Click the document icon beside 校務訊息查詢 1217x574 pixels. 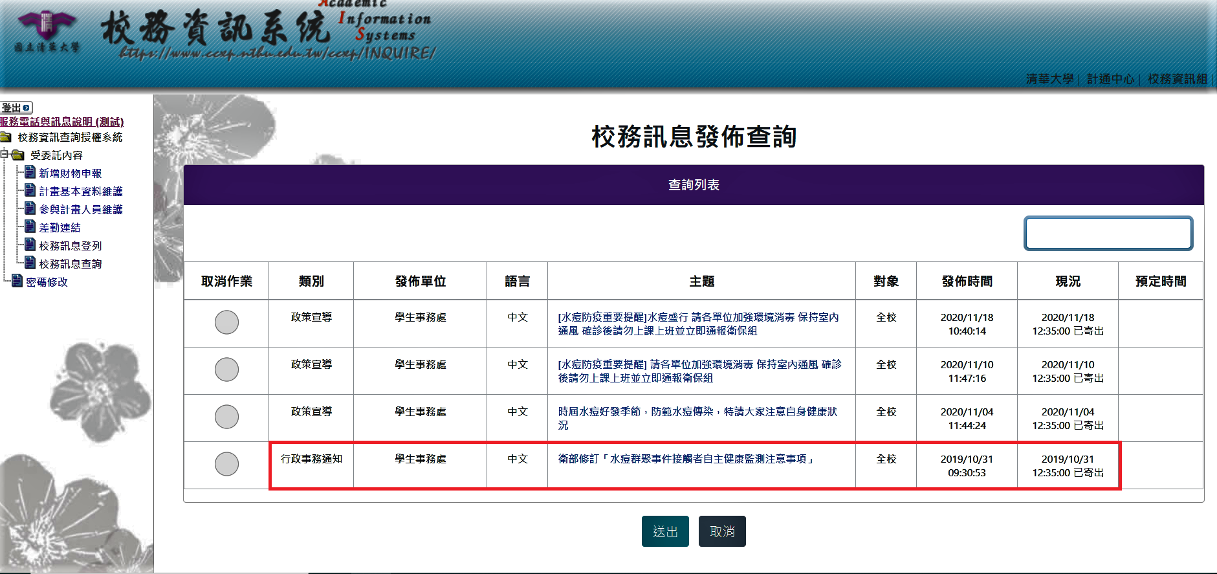pos(30,263)
